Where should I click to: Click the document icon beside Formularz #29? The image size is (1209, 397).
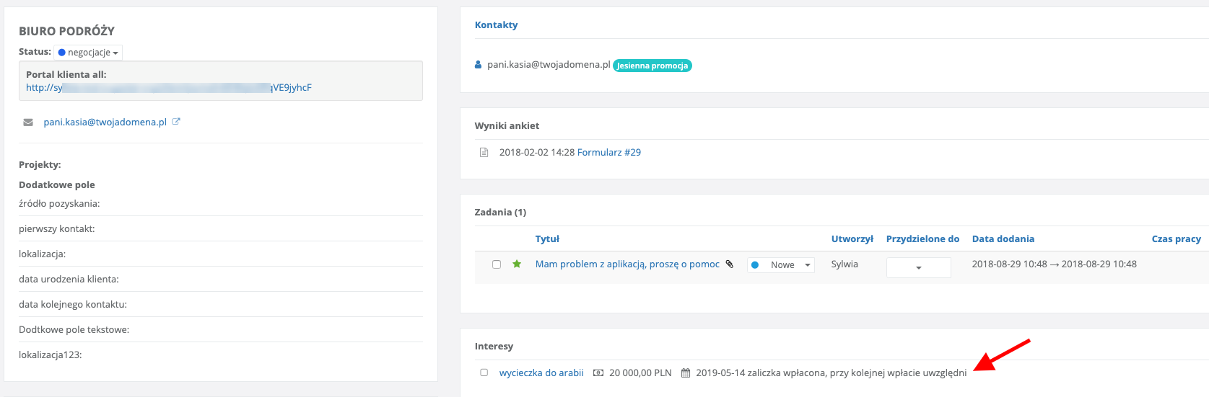484,153
